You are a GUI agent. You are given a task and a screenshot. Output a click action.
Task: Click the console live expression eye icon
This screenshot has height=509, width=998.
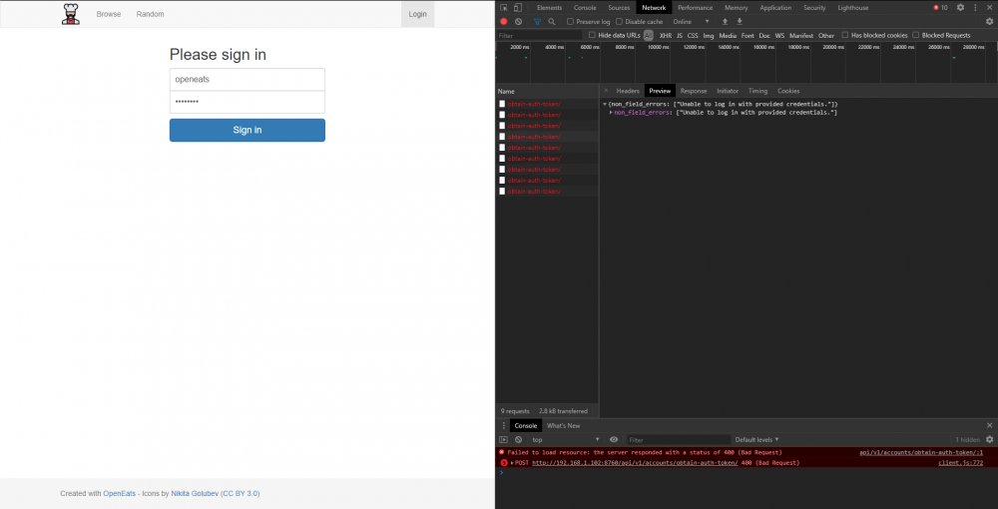click(614, 440)
